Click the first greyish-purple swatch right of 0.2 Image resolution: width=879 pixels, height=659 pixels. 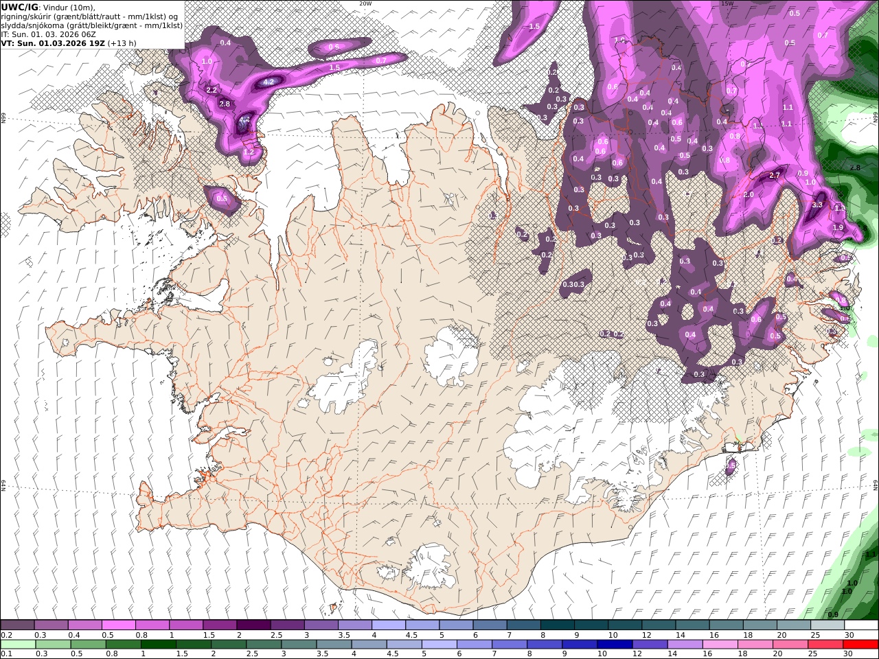18,625
